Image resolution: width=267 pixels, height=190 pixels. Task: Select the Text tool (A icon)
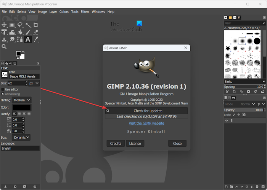pos(28,40)
